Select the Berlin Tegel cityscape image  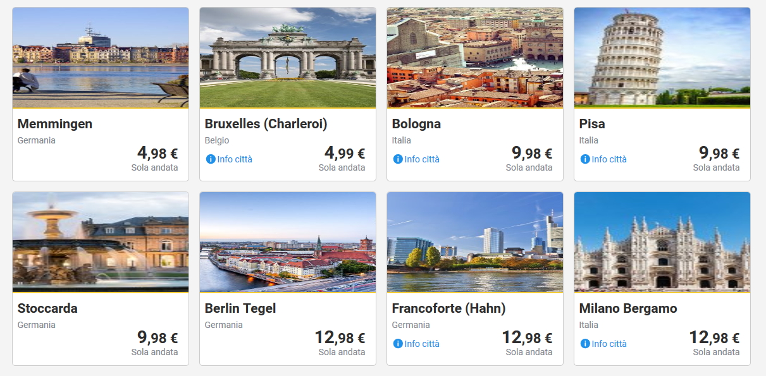[x=288, y=242]
